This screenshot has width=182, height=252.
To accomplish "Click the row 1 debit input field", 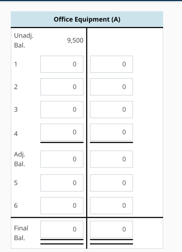I will click(x=62, y=64).
